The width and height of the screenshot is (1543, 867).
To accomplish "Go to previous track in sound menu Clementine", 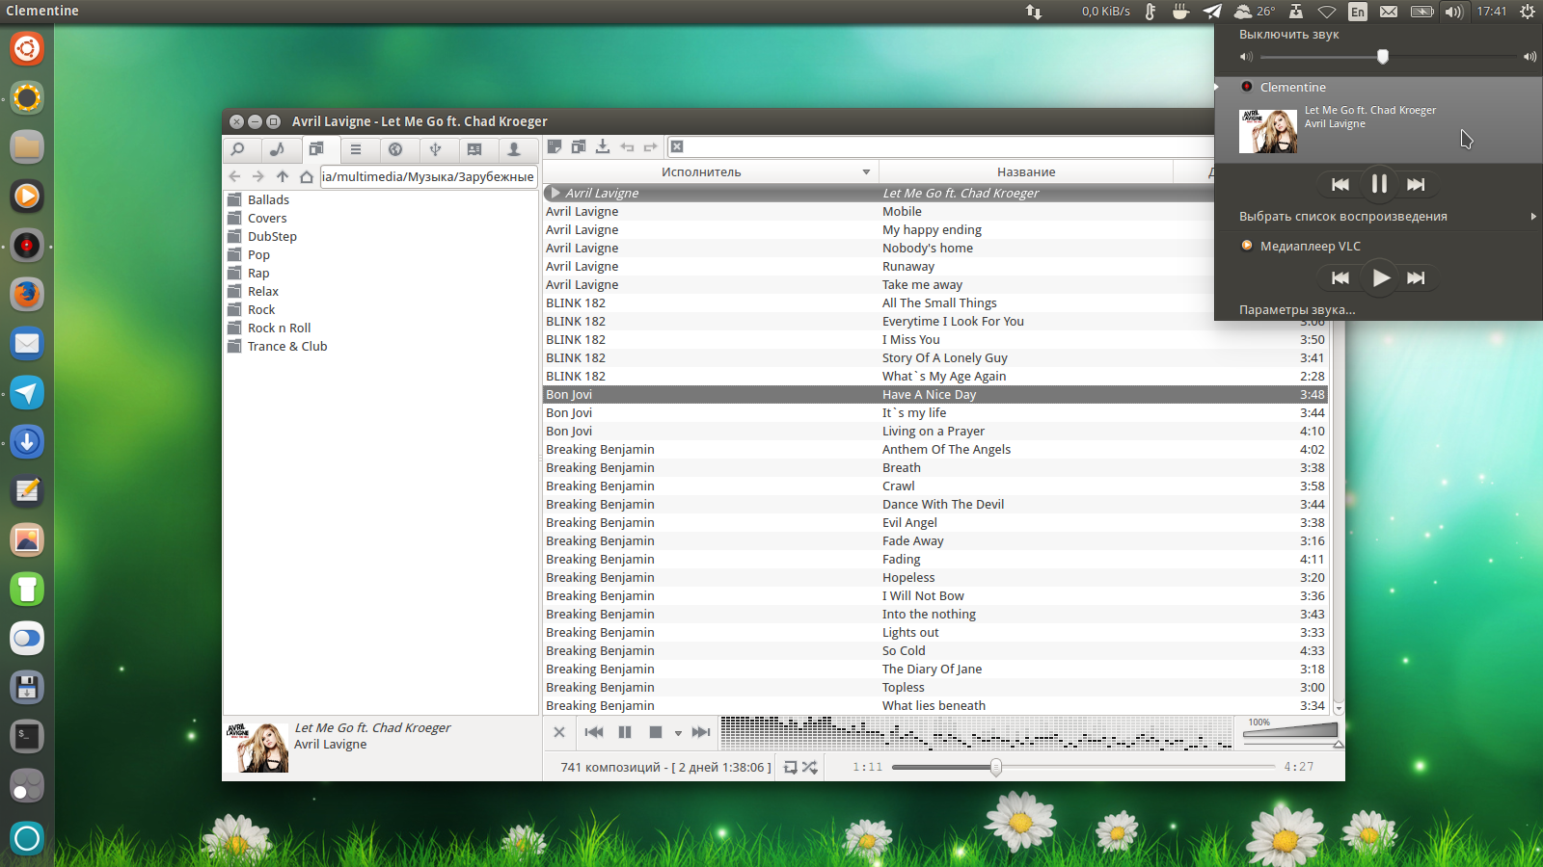I will point(1340,184).
